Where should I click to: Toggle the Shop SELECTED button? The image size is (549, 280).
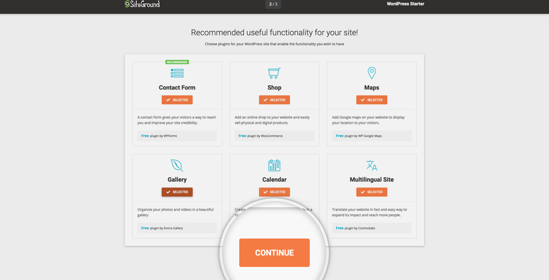tap(274, 100)
